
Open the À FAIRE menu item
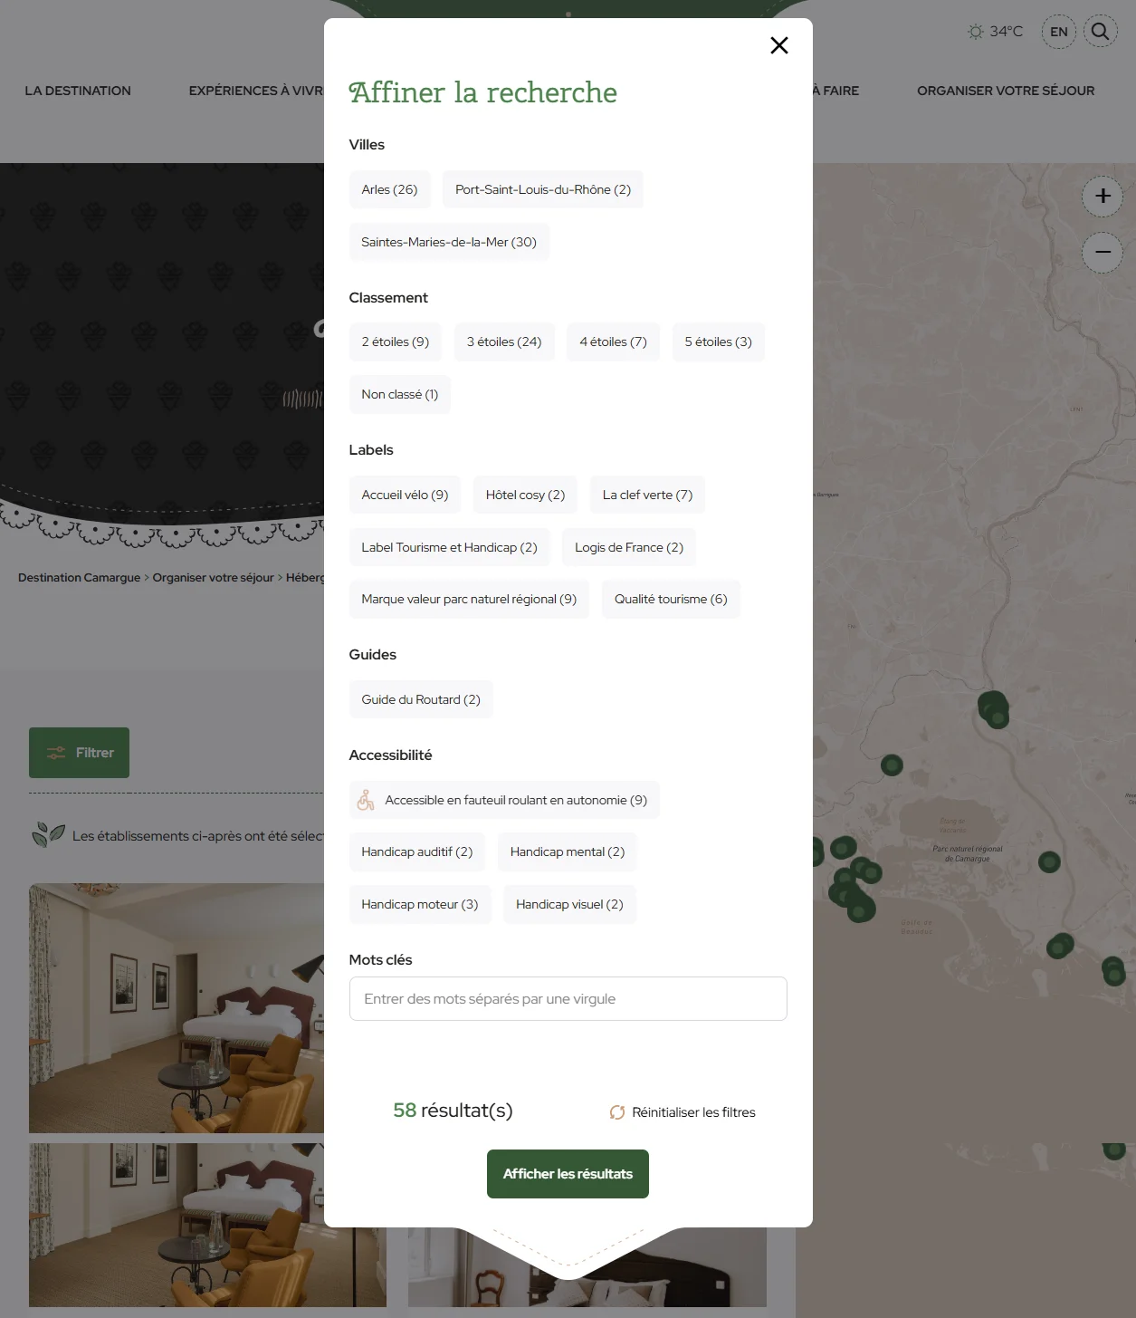pyautogui.click(x=836, y=91)
